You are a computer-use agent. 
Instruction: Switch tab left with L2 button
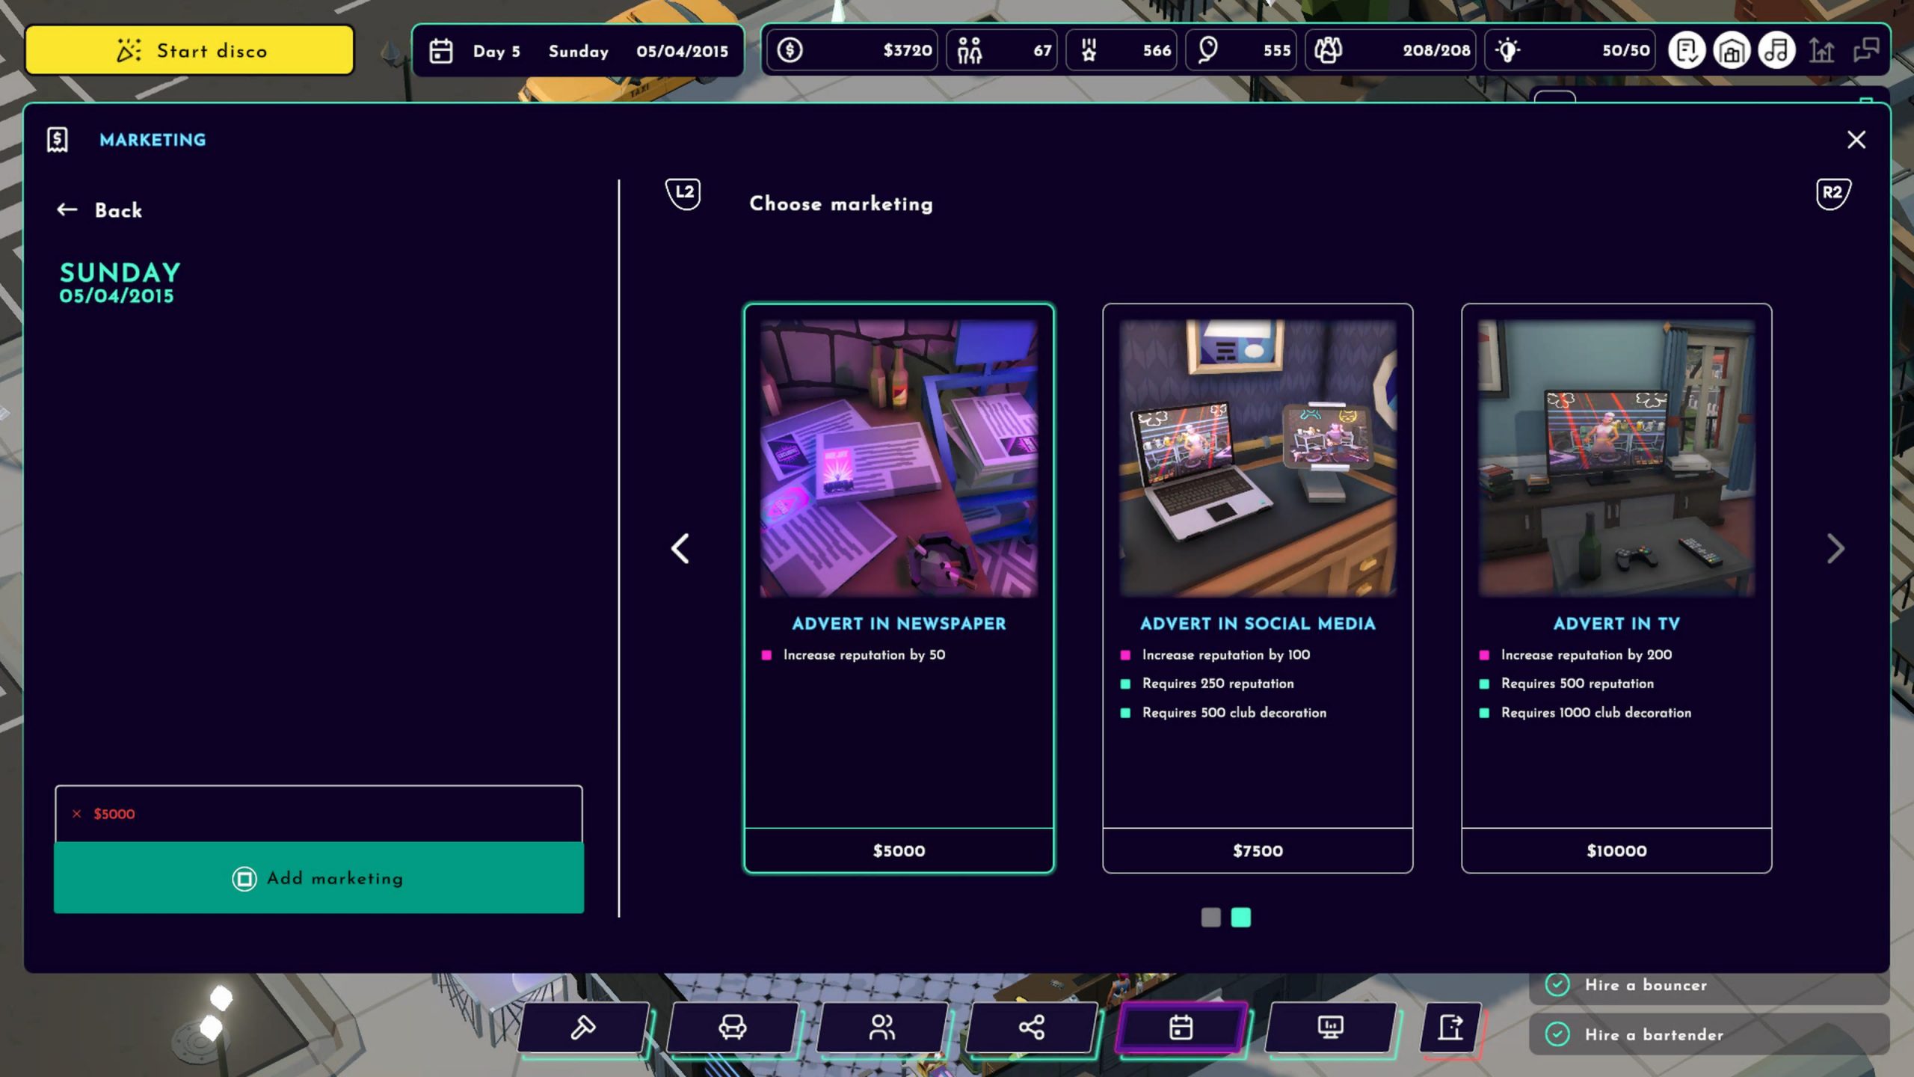pyautogui.click(x=683, y=193)
